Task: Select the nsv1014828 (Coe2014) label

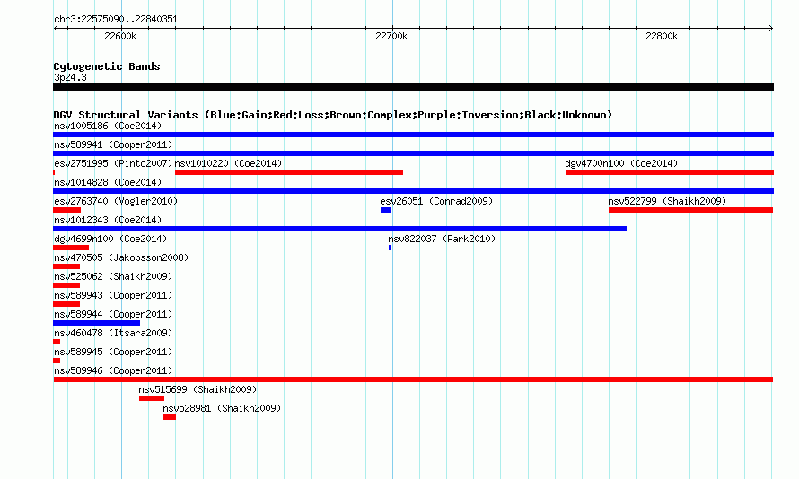Action: tap(108, 182)
